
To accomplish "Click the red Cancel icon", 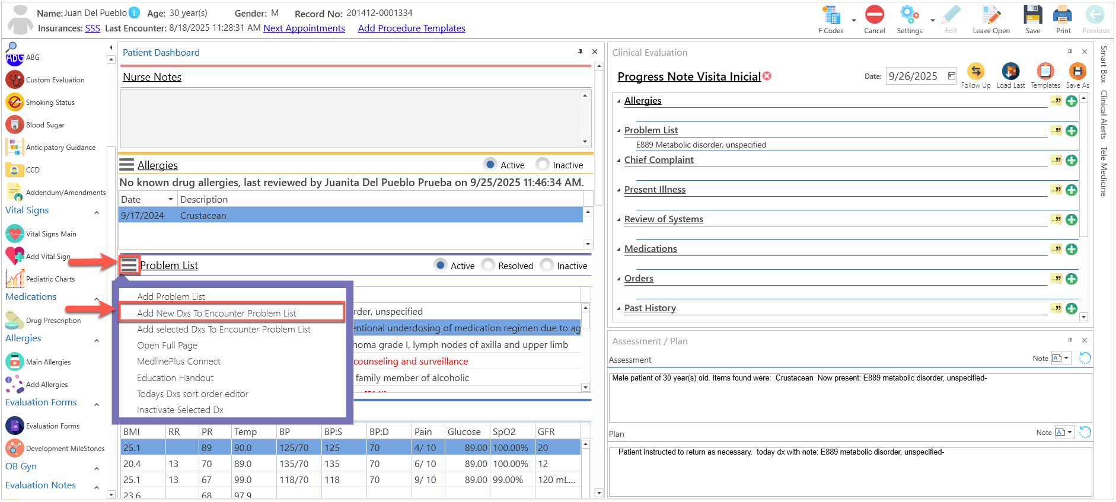I will [x=874, y=15].
